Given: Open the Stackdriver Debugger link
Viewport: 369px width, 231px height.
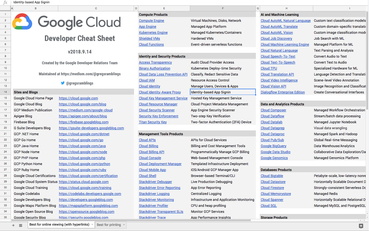Looking at the screenshot, I should point(155,181).
